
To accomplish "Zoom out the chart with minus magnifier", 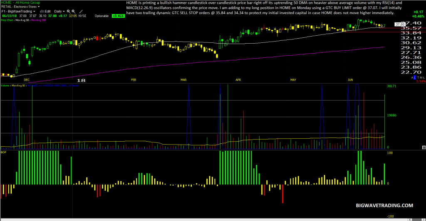I will coord(74,12).
